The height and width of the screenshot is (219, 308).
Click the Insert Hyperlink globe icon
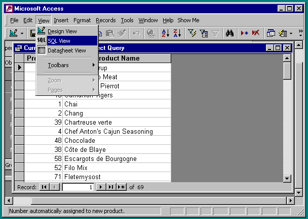(x=150, y=33)
